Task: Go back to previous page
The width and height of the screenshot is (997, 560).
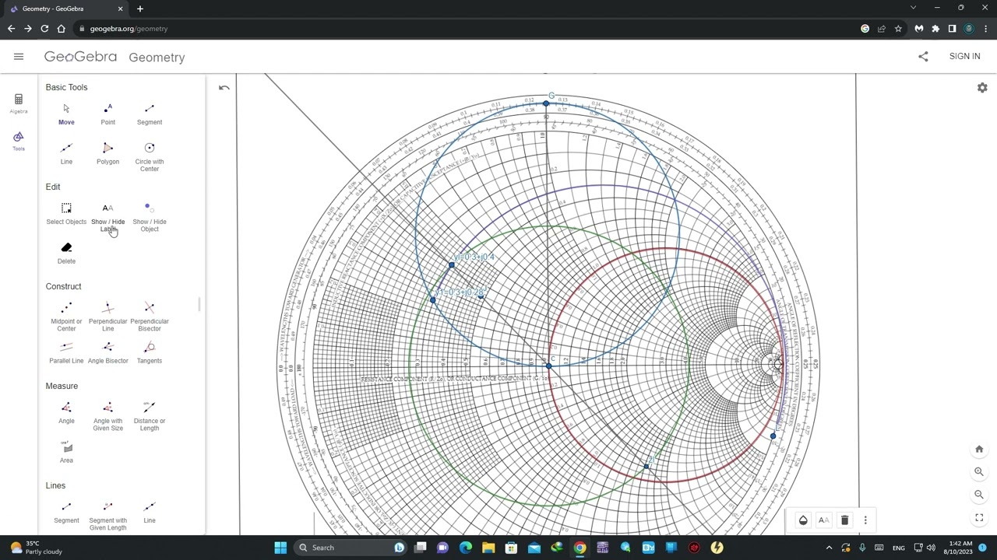Action: (11, 29)
